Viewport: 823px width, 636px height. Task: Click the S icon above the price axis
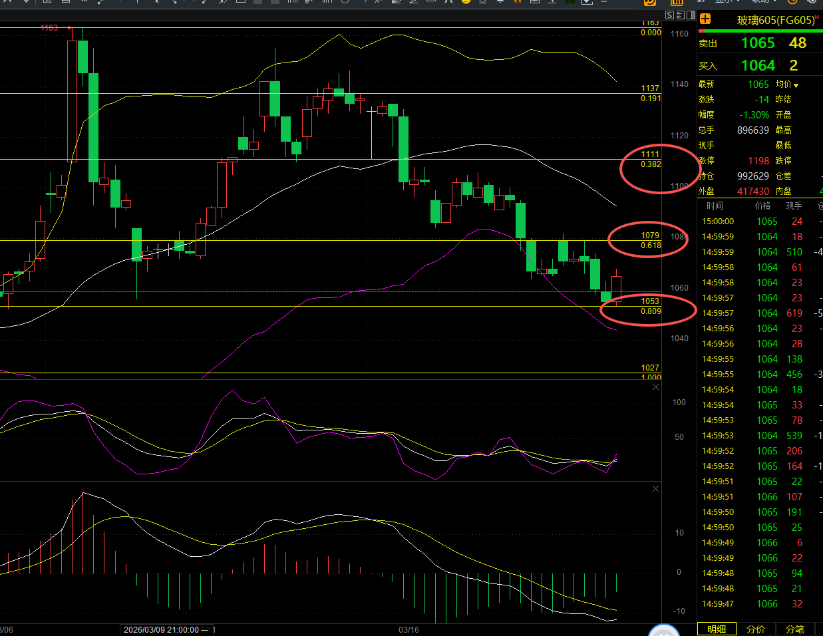click(x=669, y=15)
